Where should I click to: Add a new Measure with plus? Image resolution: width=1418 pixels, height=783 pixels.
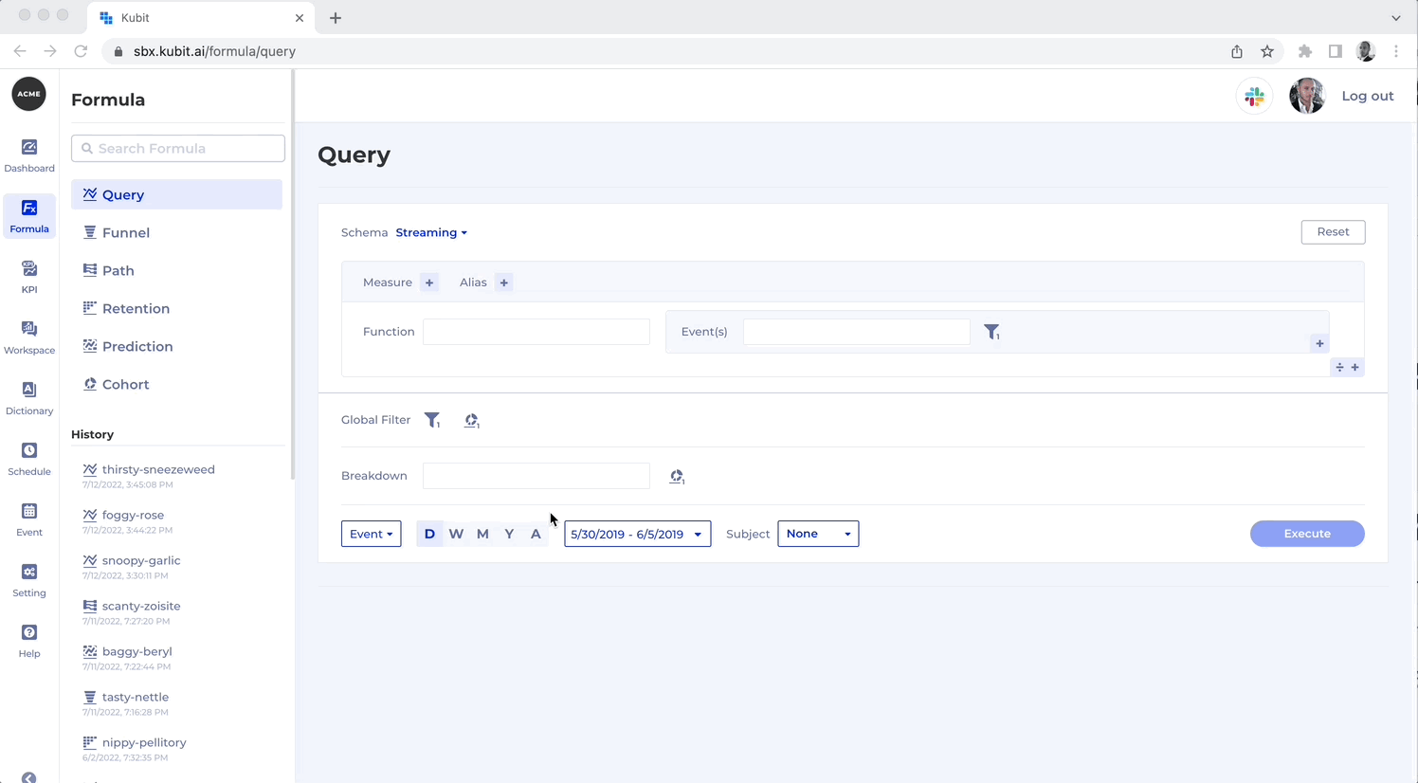(429, 282)
